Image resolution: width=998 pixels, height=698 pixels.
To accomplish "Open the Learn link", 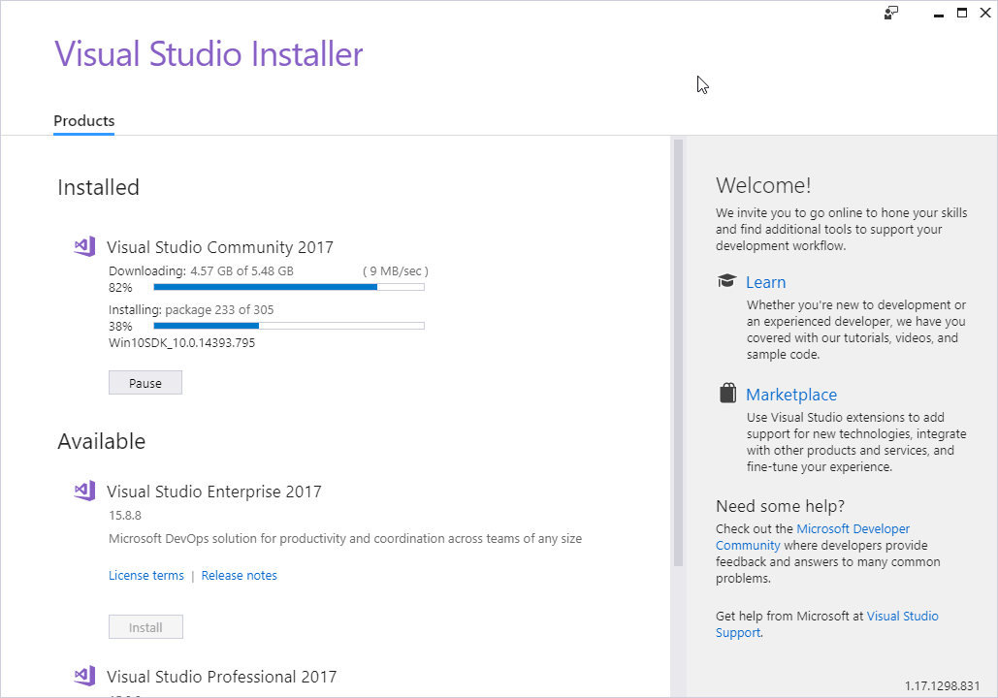I will coord(765,282).
